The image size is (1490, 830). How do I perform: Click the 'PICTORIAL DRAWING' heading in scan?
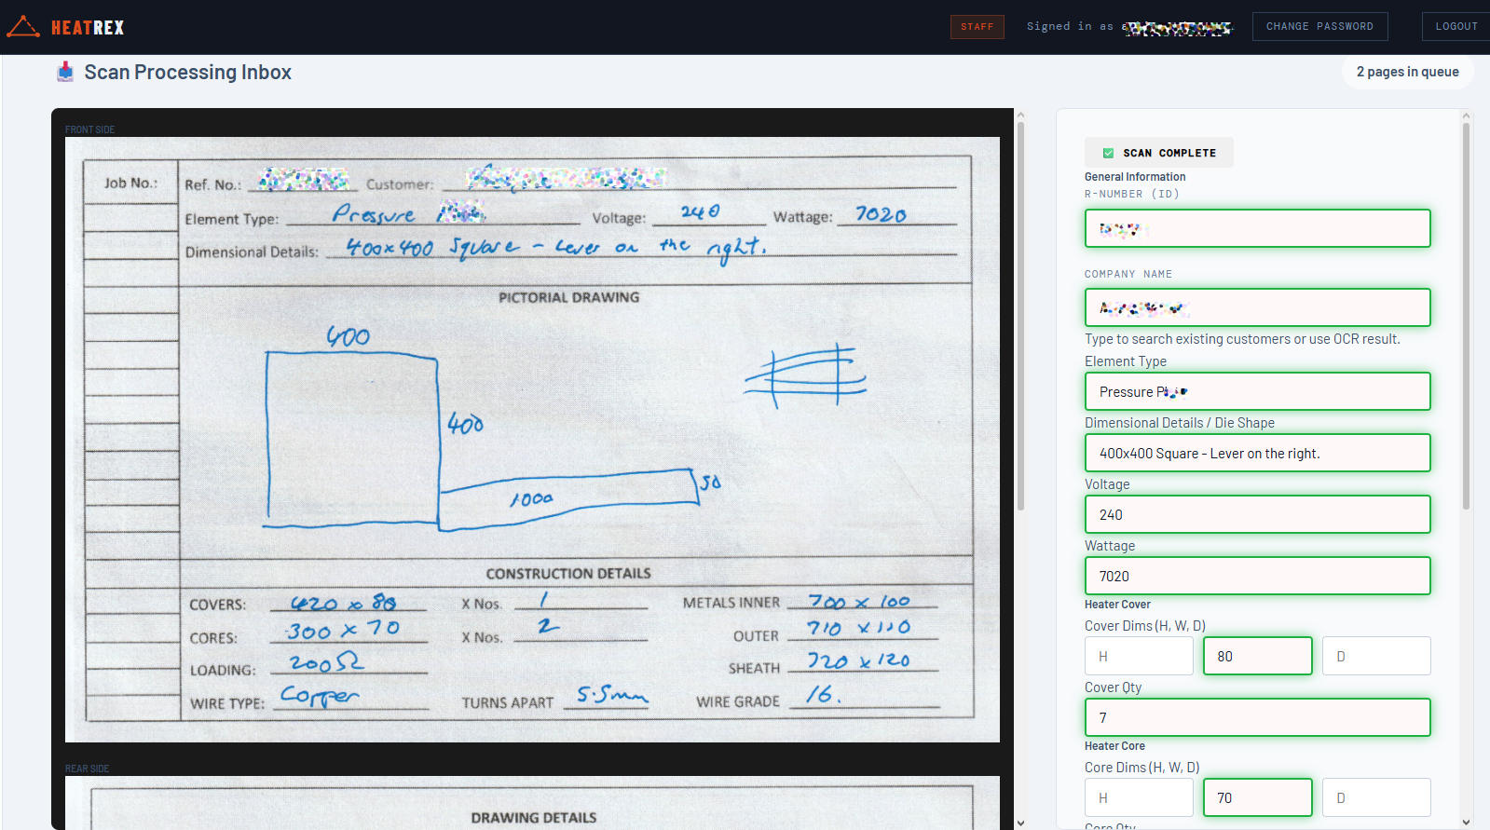point(568,297)
